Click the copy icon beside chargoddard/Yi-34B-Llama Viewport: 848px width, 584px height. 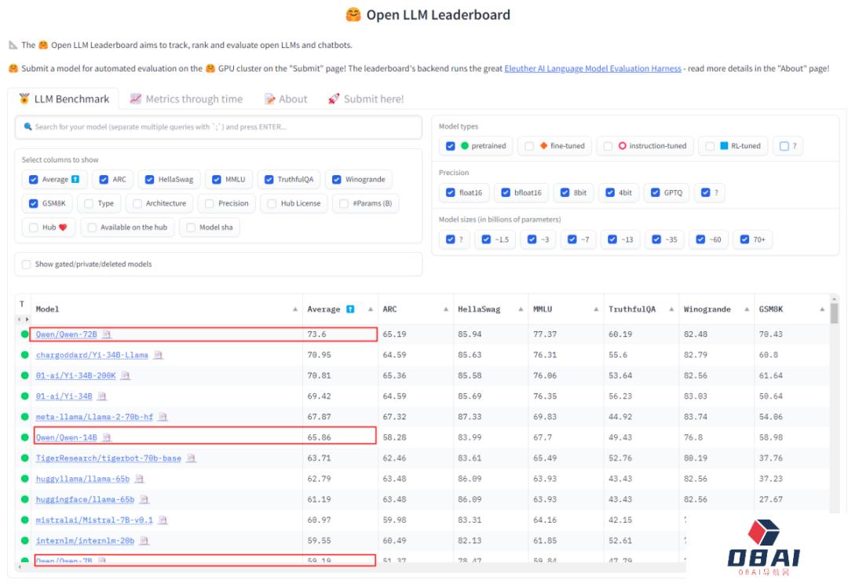tap(158, 355)
